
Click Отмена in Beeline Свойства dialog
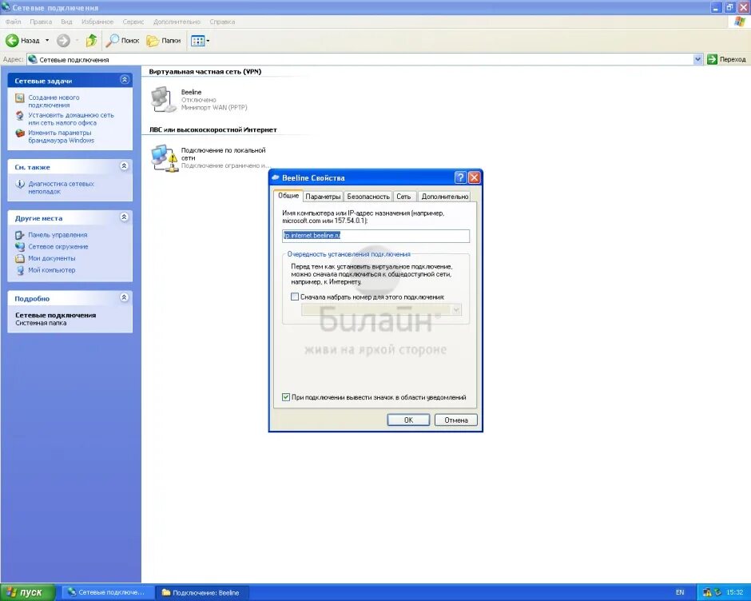[x=455, y=420]
